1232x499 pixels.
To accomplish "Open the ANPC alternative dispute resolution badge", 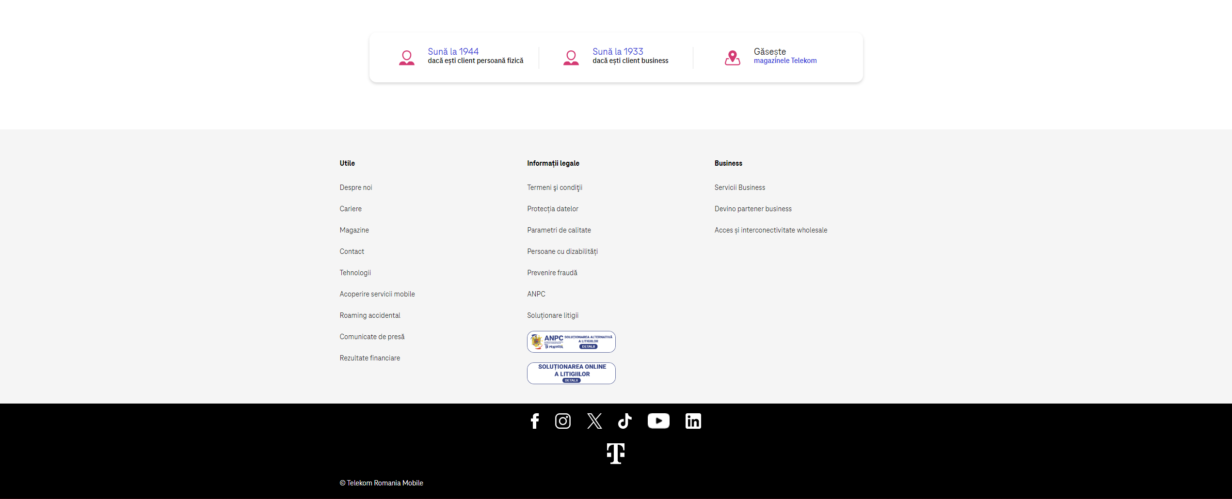I will (x=571, y=342).
